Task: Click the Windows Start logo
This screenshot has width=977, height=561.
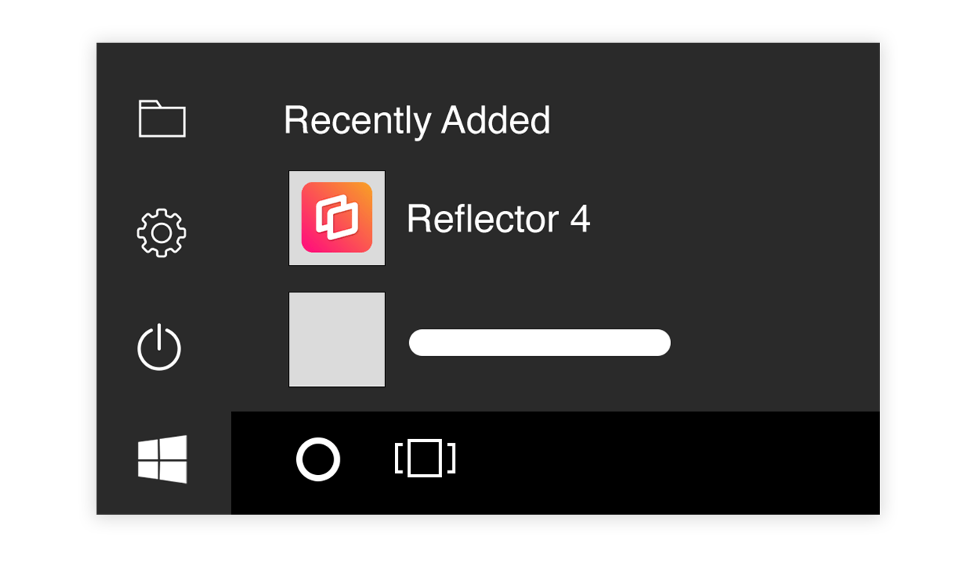Action: click(x=162, y=459)
